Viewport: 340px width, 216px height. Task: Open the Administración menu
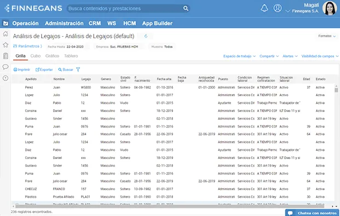(64, 24)
